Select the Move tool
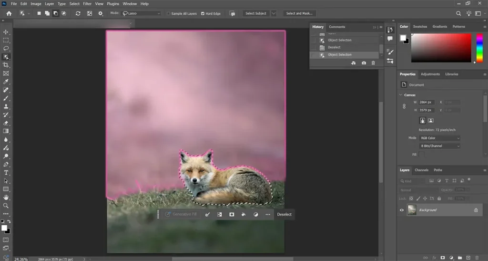 (6, 32)
